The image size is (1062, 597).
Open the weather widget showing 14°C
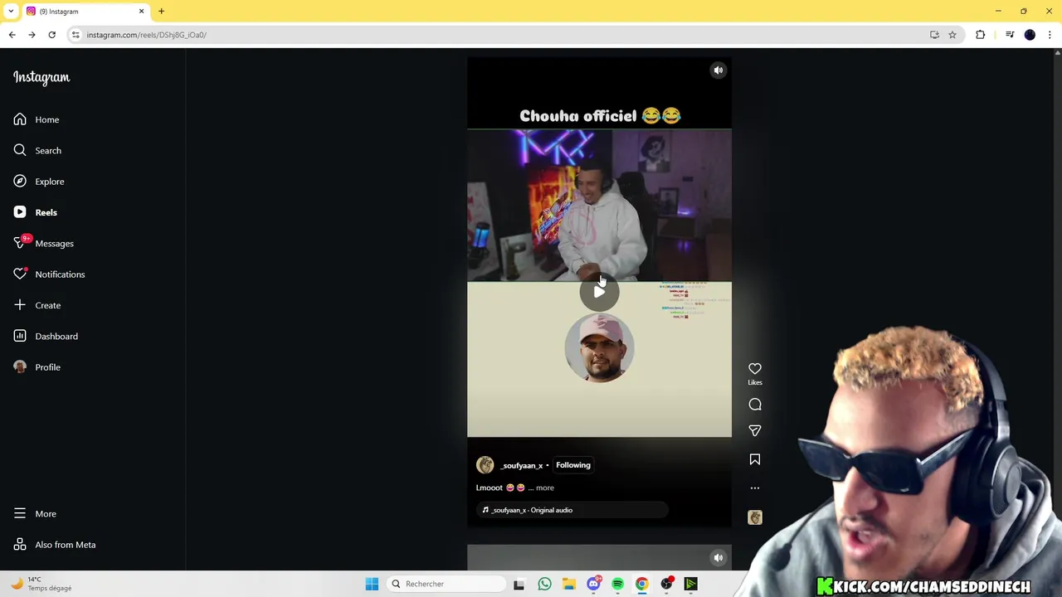coord(40,584)
